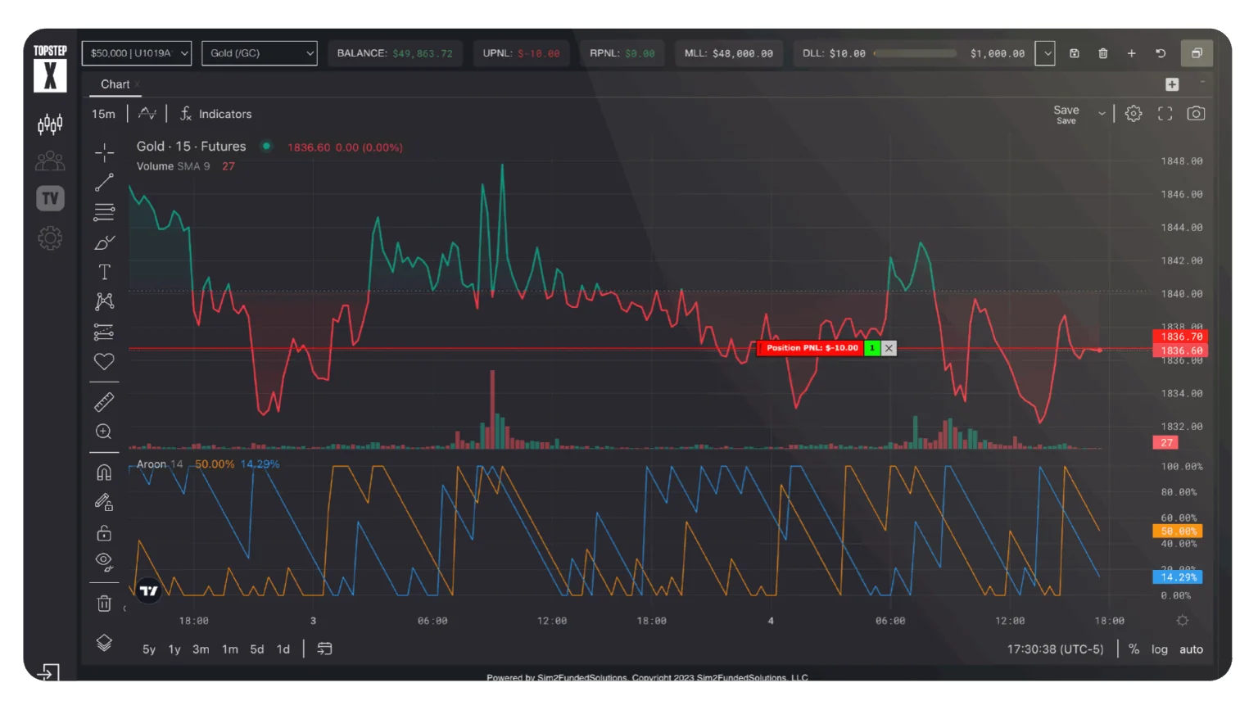Image resolution: width=1258 pixels, height=710 pixels.
Task: Select the crosshair cursor tool
Action: (104, 152)
